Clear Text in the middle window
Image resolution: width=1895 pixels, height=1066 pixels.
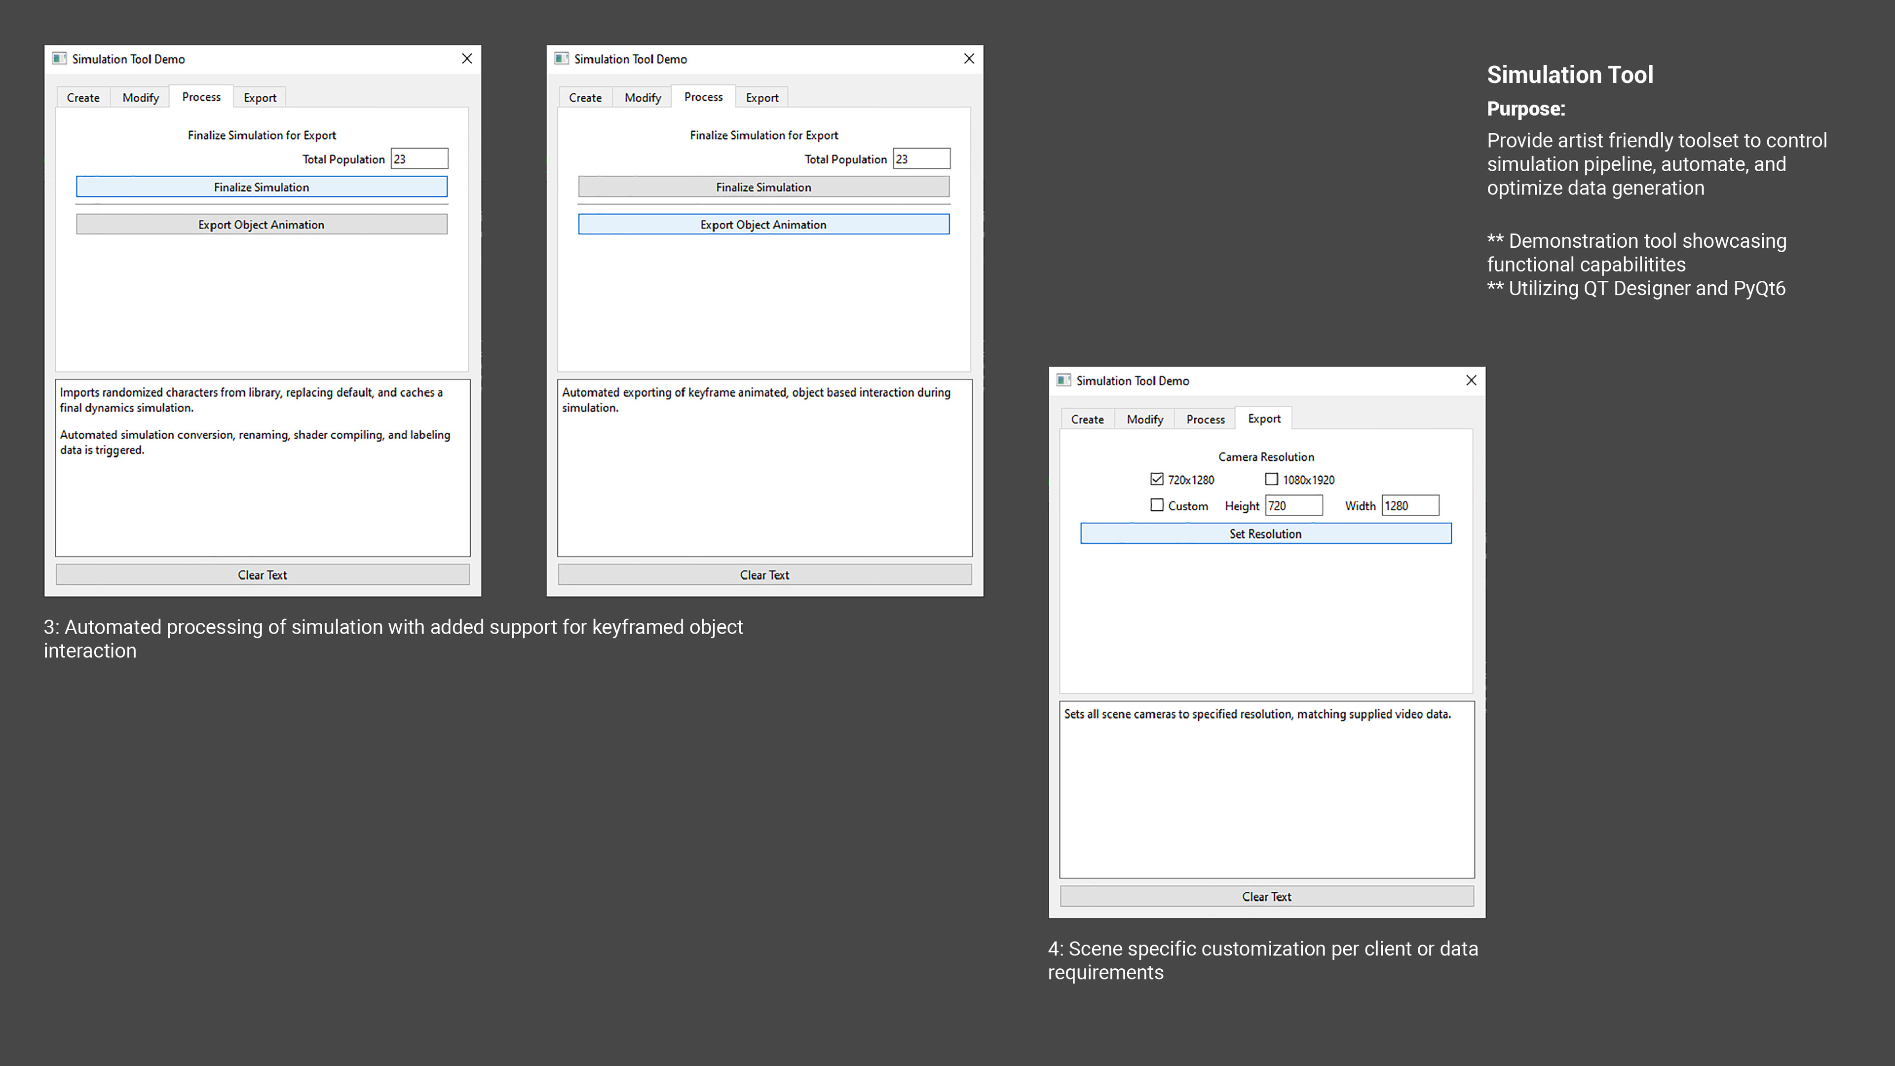764,574
